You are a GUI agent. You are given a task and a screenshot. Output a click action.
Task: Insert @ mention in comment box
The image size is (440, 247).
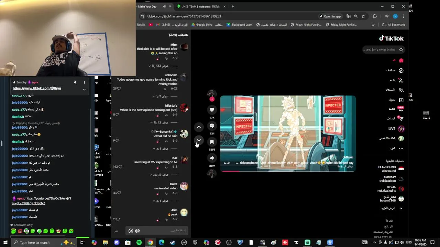pyautogui.click(x=137, y=231)
